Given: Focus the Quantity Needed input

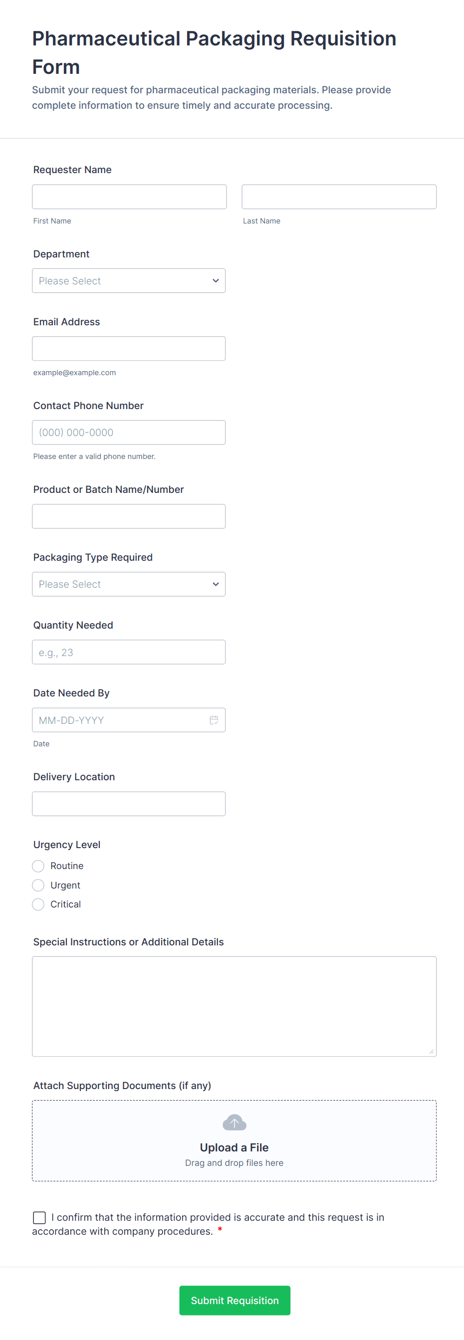Looking at the screenshot, I should 129,653.
